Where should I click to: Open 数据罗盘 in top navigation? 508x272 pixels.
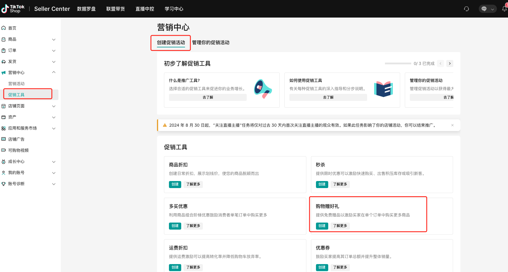(86, 9)
